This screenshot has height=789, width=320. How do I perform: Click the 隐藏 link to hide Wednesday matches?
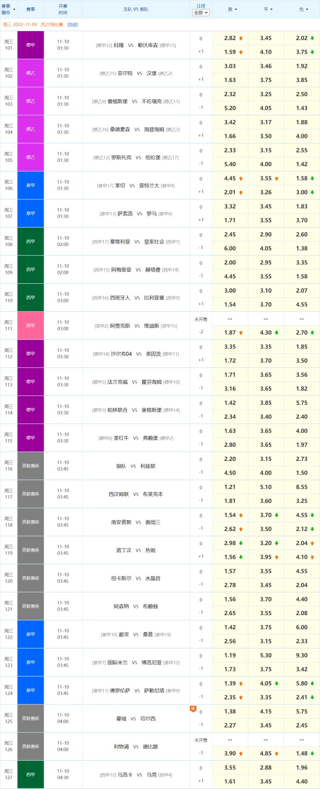point(73,25)
